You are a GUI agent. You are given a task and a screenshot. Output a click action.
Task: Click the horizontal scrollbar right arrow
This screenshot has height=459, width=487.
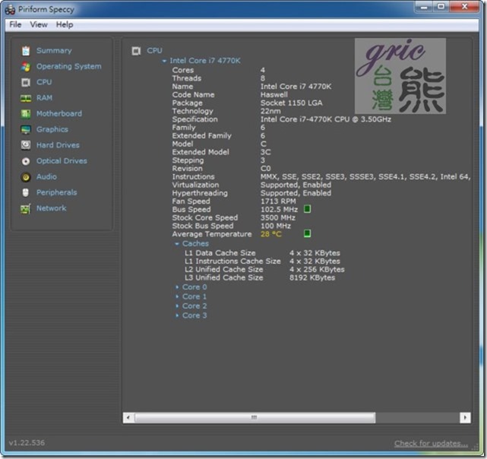[465, 418]
